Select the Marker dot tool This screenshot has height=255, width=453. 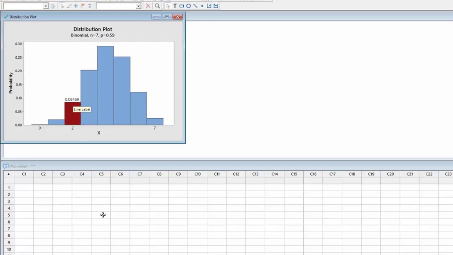click(202, 6)
